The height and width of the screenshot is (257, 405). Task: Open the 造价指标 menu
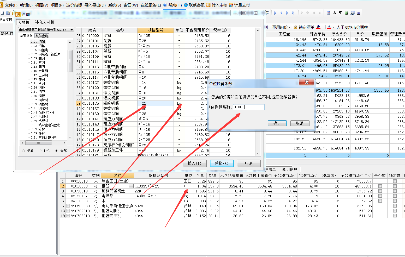click(74, 5)
